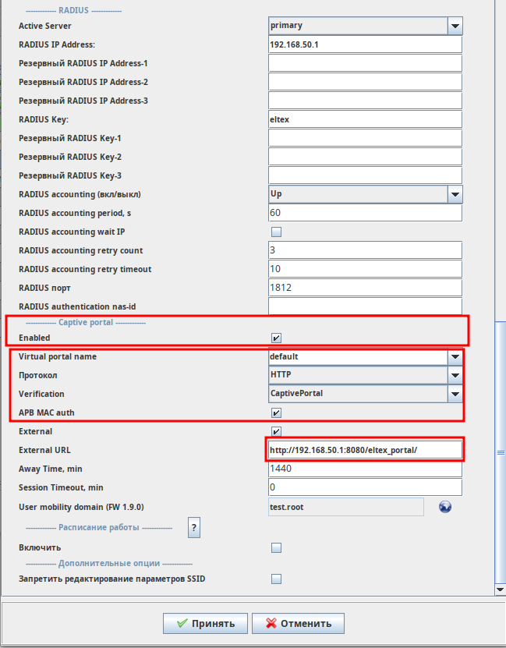This screenshot has height=648, width=506.
Task: Toggle the Captive portal Enabled checkbox
Action: (x=276, y=338)
